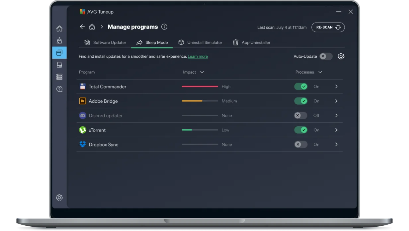Viewport: 409px width, 231px height.
Task: Open the Processes column dropdown
Action: click(320, 72)
